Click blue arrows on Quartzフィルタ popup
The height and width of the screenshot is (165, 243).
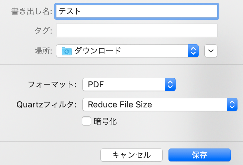(x=232, y=104)
